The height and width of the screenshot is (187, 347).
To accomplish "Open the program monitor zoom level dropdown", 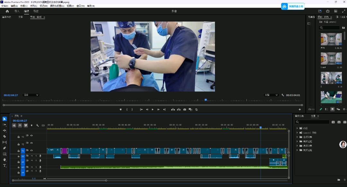I will pyautogui.click(x=31, y=95).
